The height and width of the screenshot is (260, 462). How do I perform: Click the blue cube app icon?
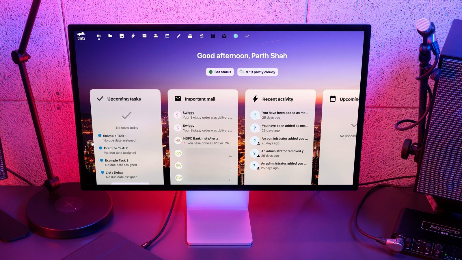(236, 36)
